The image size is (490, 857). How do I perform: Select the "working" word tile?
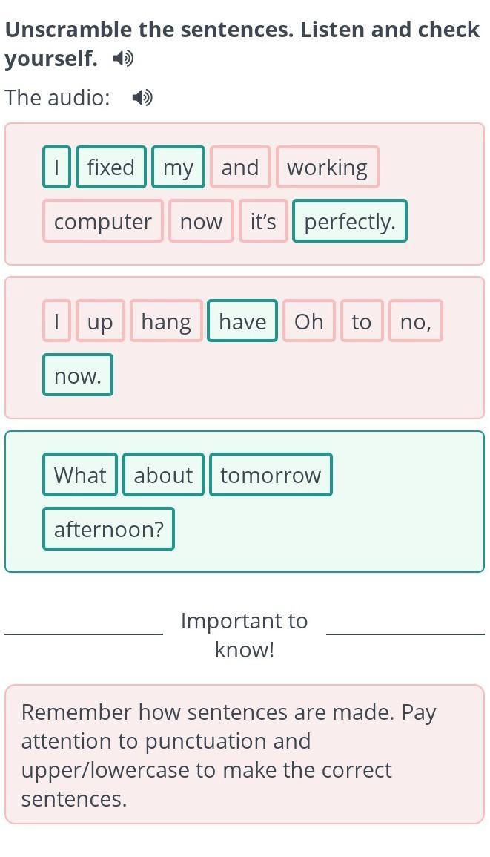(327, 168)
